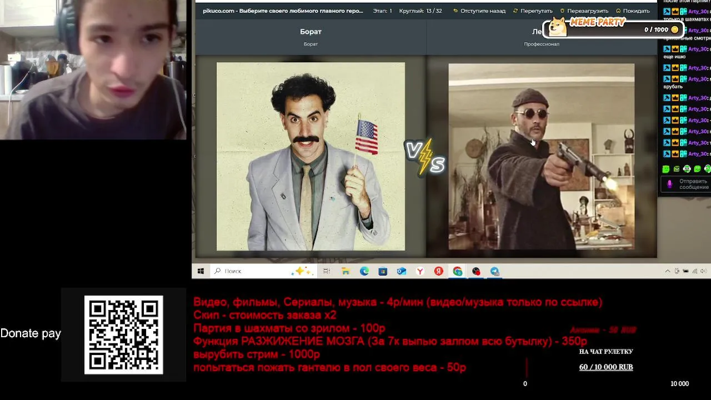Click the Donate pay label
The width and height of the screenshot is (711, 400).
tap(31, 333)
